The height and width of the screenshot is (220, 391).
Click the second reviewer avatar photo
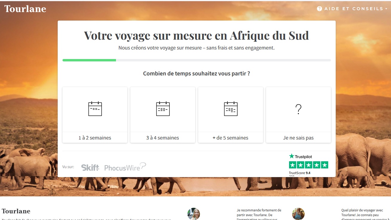tap(298, 214)
